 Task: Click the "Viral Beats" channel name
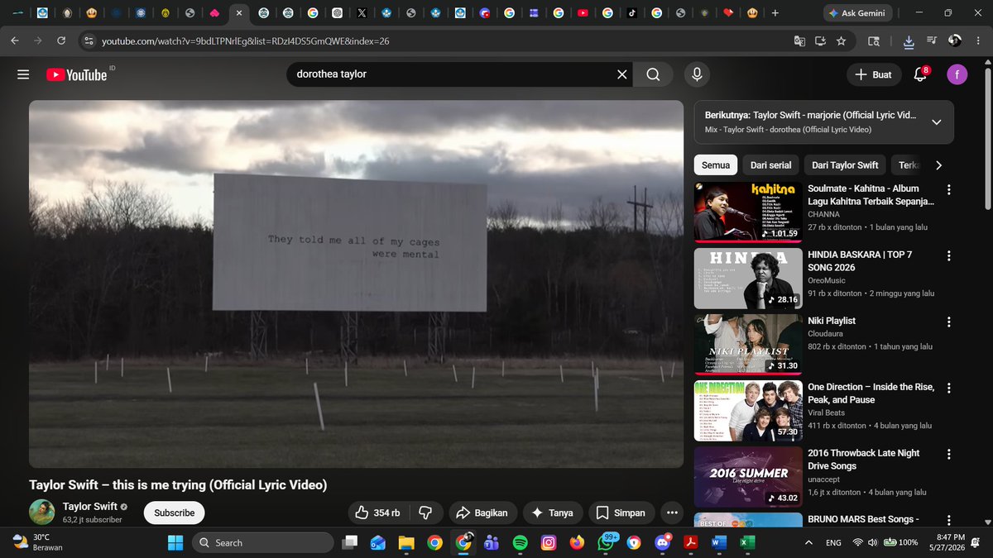(x=827, y=413)
